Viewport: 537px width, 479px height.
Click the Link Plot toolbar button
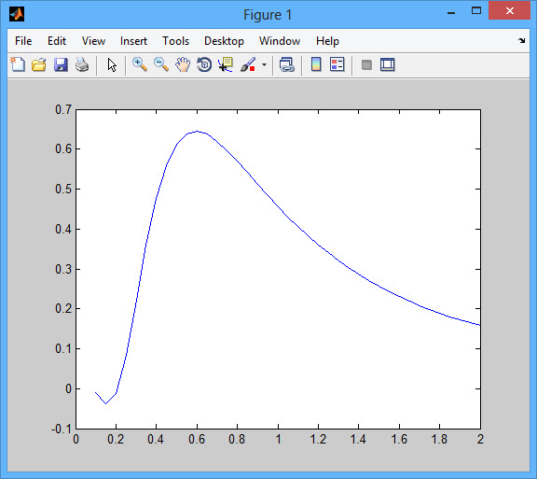coord(286,64)
